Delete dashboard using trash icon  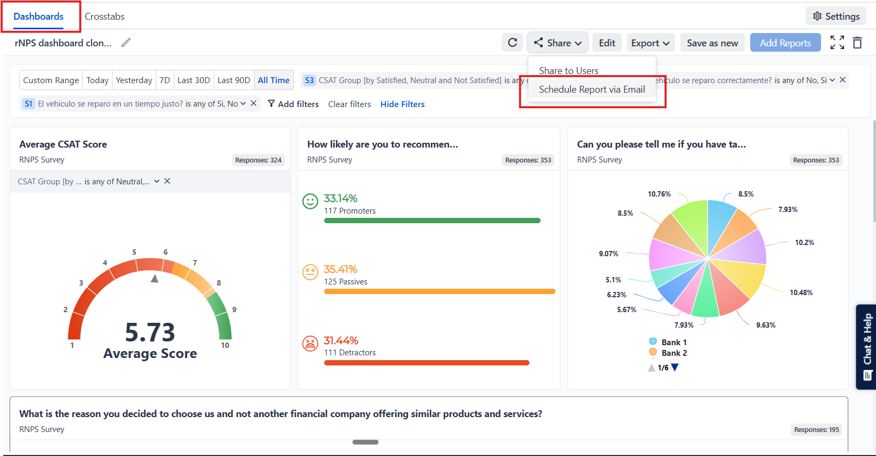[x=857, y=43]
